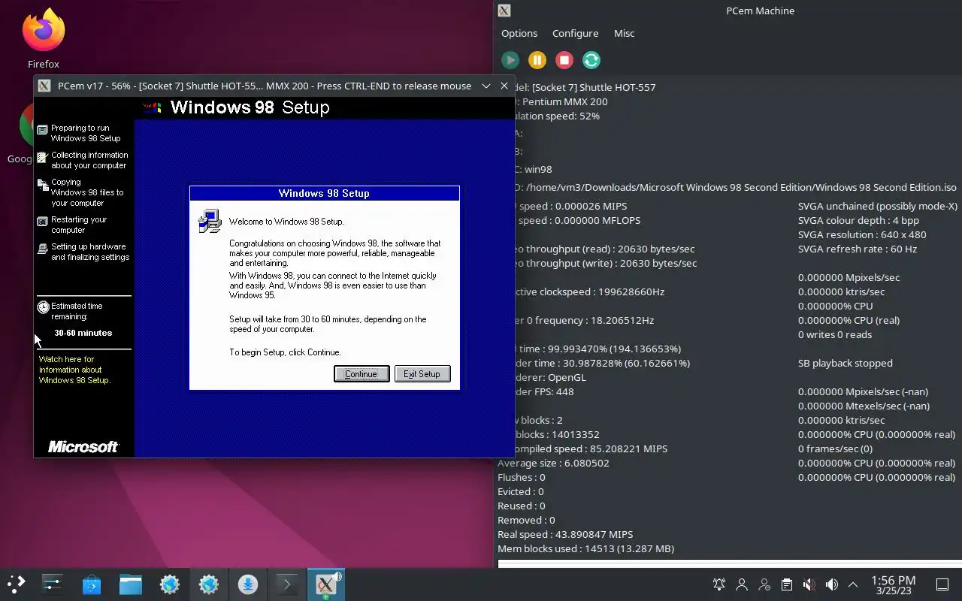This screenshot has height=601, width=962.
Task: Click the 'Average size : 6.080502' line
Action: [x=553, y=463]
